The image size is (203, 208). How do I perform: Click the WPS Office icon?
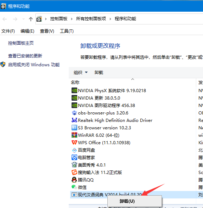point(74,142)
